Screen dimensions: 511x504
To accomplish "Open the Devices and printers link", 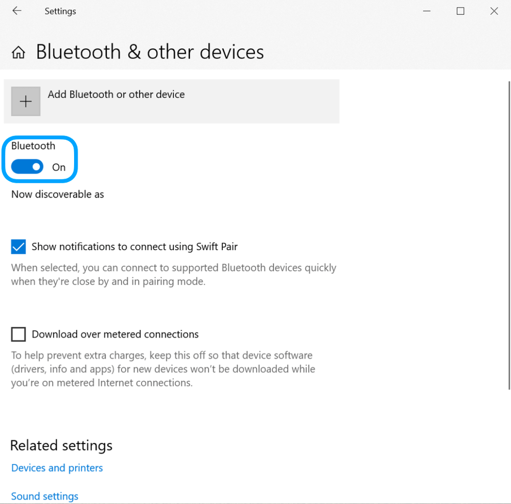I will pos(57,468).
